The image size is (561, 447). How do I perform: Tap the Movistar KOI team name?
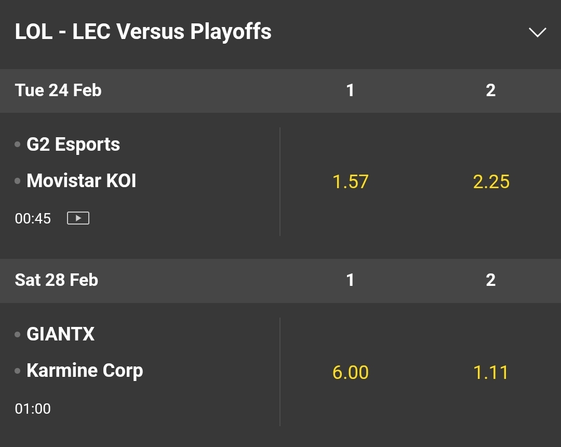82,181
